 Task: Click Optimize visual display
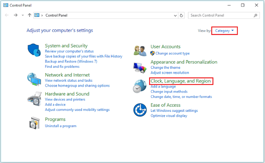[x=169, y=116]
